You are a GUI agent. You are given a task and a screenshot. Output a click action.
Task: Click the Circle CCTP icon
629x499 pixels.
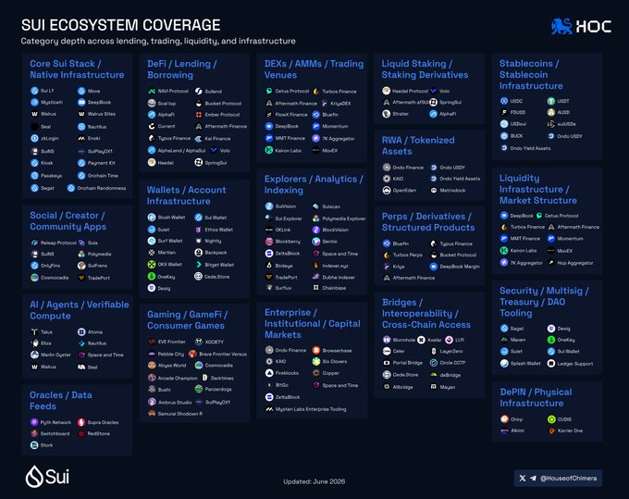(x=434, y=363)
